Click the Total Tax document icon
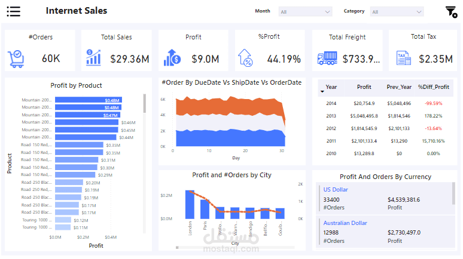This screenshot has height=259, width=463. [403, 58]
